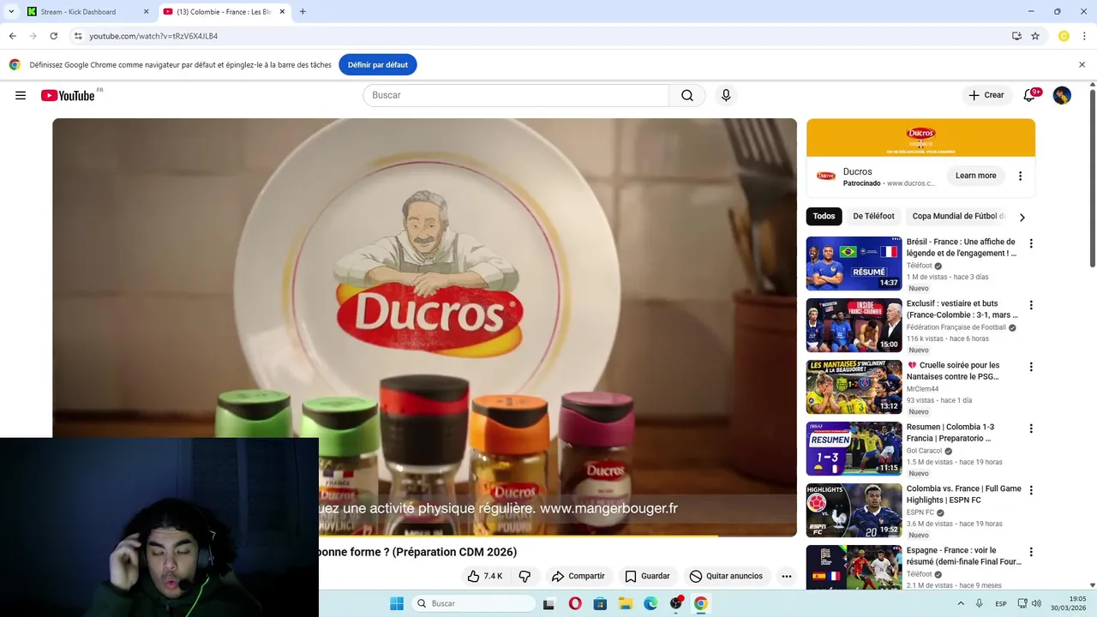Select Copa Mundial de Fútbol chip
The height and width of the screenshot is (617, 1097).
click(x=957, y=217)
